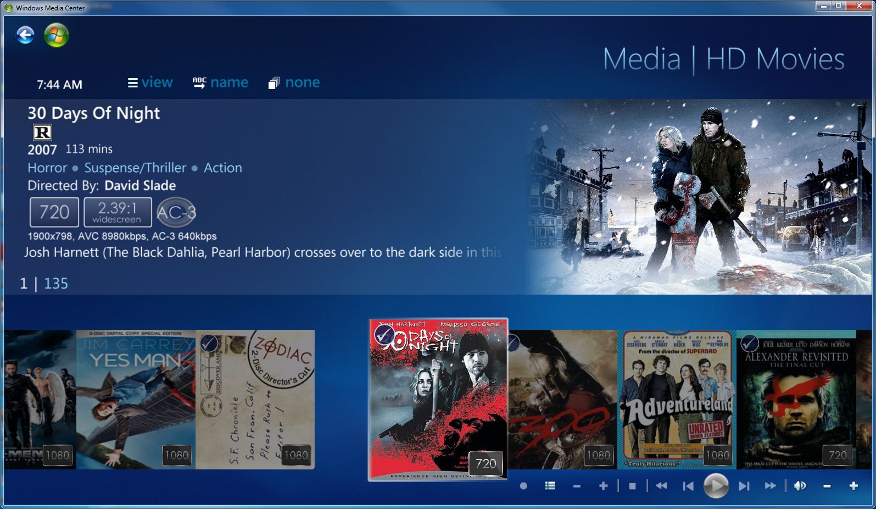
Task: Raise volume with the rightmost plus button
Action: click(853, 486)
